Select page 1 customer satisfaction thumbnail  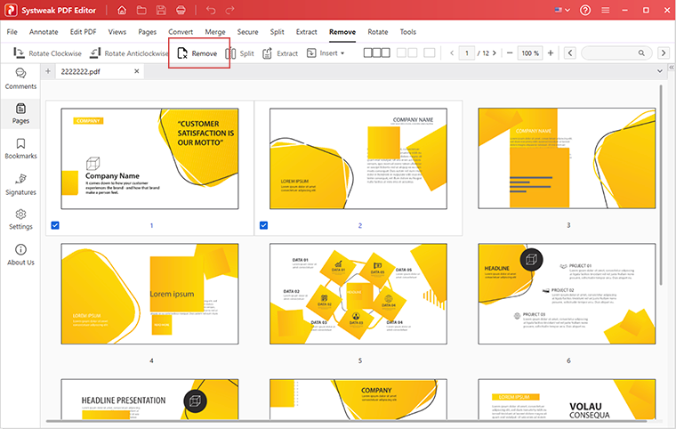point(149,158)
